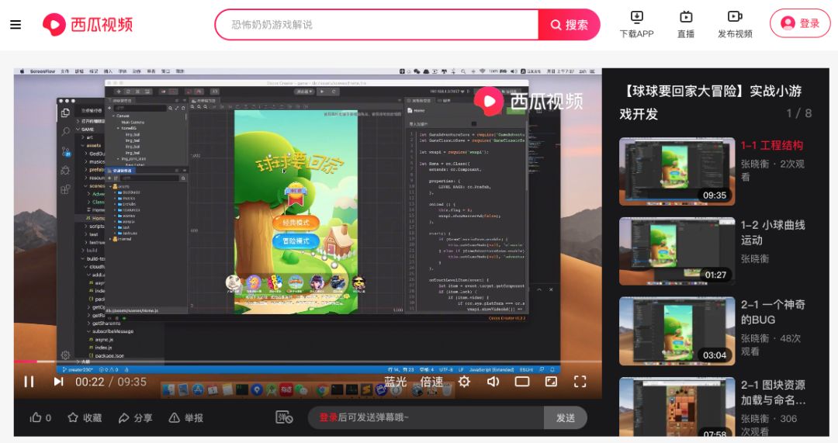The image size is (838, 443).
Task: Click 收藏 to favorite the video
Action: [x=85, y=418]
